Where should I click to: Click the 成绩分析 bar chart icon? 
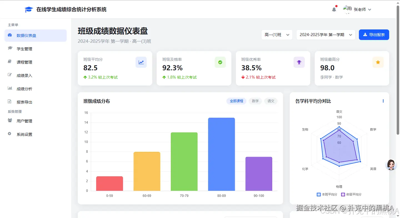pyautogui.click(x=10, y=88)
